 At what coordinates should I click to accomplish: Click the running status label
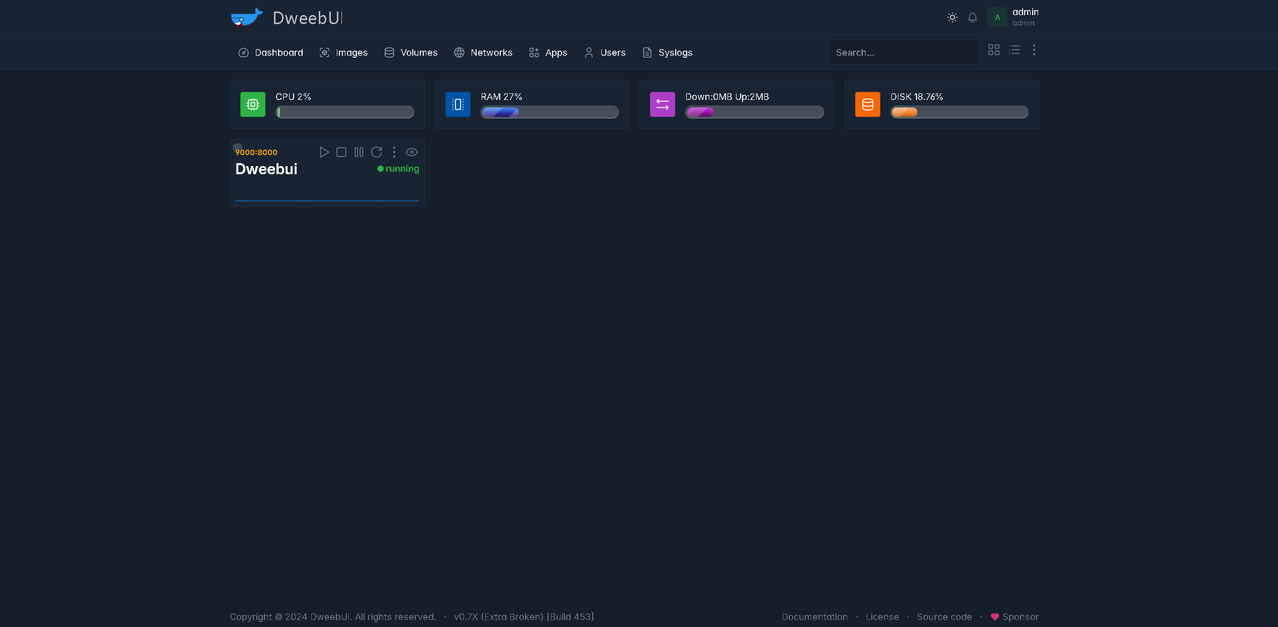pyautogui.click(x=402, y=169)
